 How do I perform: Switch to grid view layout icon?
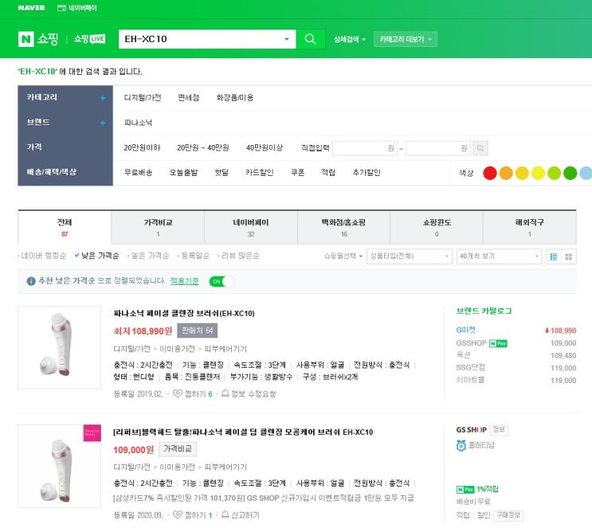[x=569, y=256]
